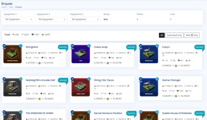Open the masa wrap restaurant link
Viewport: 207px width, 120px height.
coord(101,47)
